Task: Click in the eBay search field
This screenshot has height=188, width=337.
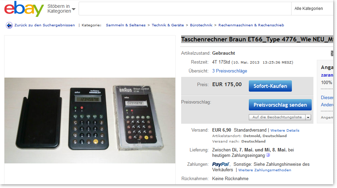Action: pos(185,9)
